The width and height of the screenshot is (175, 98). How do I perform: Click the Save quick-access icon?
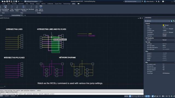[x=7, y=1]
